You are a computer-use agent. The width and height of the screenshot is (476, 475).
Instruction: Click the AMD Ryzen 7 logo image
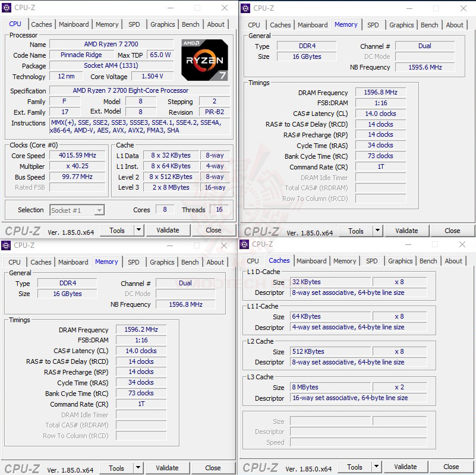[x=204, y=60]
